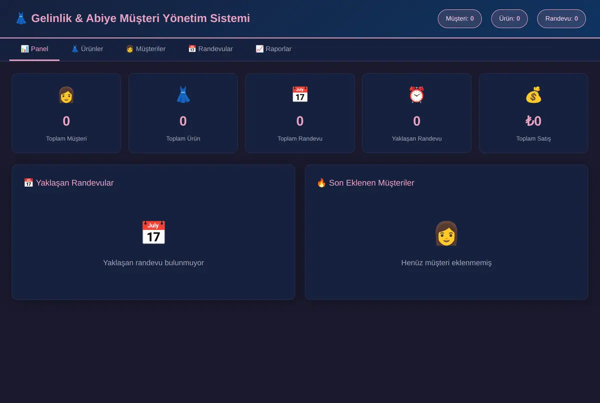Viewport: 600px width, 403px height.
Task: Select the Toplam Satış label
Action: pyautogui.click(x=533, y=138)
